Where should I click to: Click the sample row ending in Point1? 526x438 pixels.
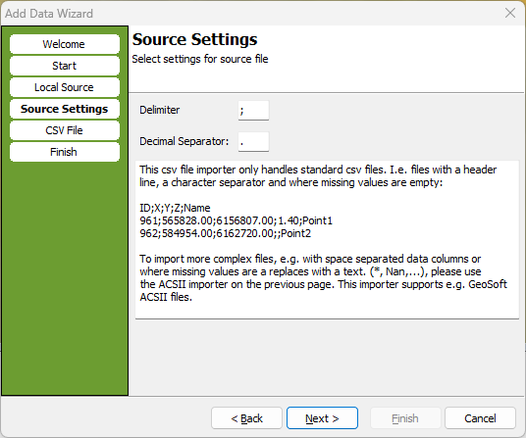[236, 220]
